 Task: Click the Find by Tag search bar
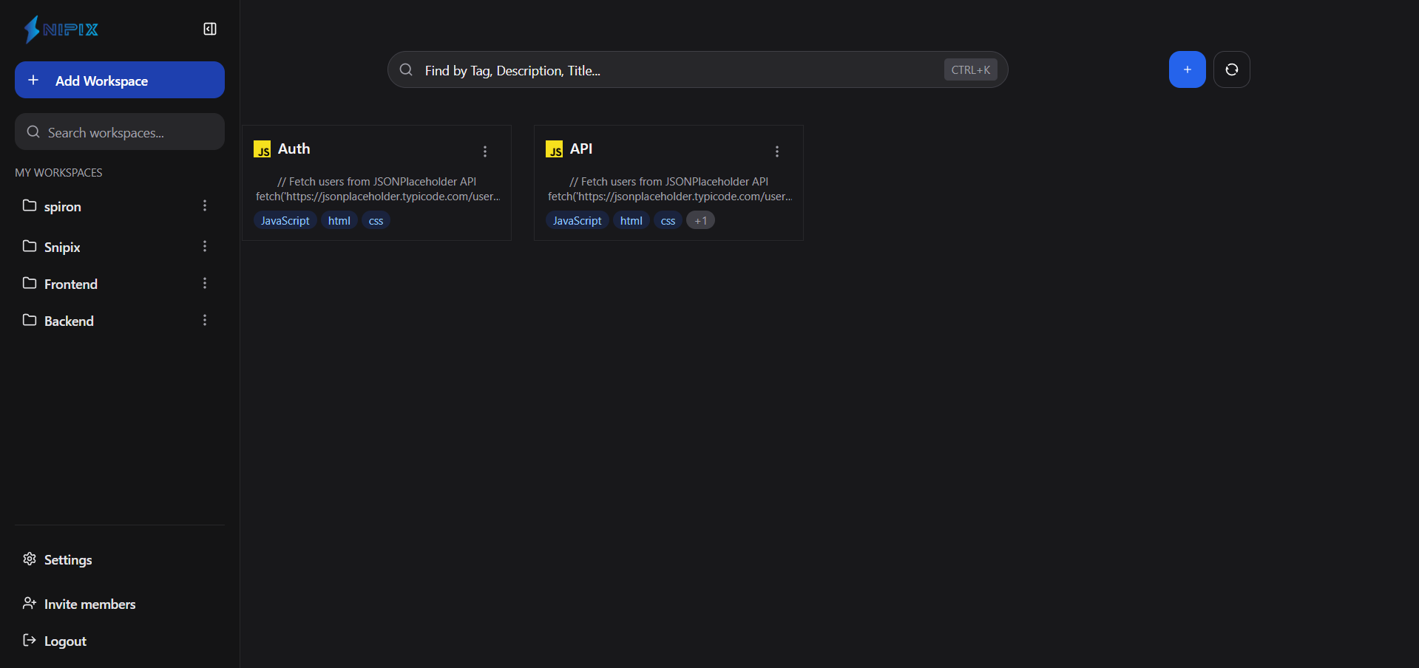pos(680,70)
